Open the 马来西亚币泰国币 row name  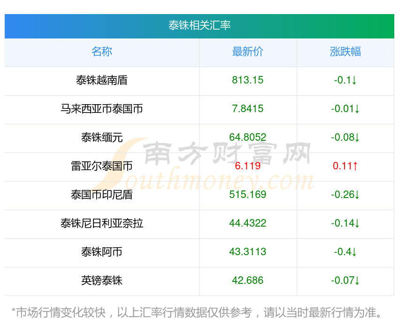tap(102, 109)
